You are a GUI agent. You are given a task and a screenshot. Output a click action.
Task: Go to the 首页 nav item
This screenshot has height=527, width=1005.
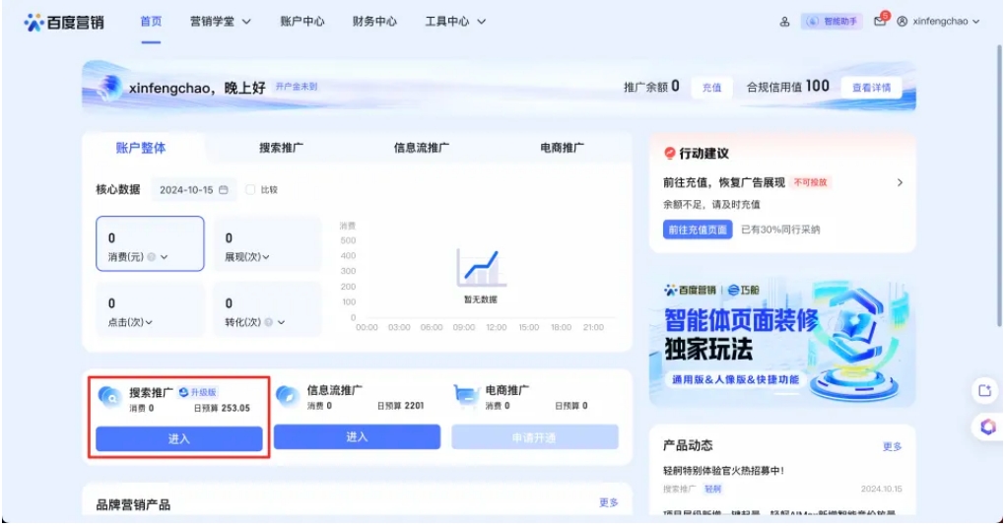pos(152,21)
